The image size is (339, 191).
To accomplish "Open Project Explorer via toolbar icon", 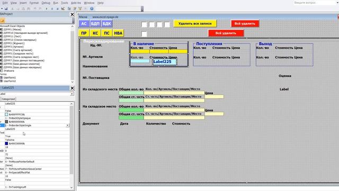I will (69, 8).
